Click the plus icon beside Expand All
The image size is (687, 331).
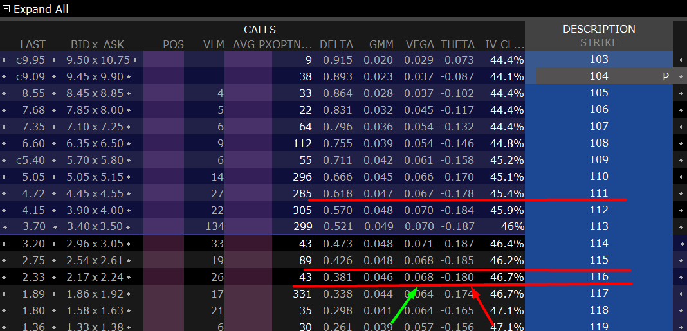(x=6, y=9)
